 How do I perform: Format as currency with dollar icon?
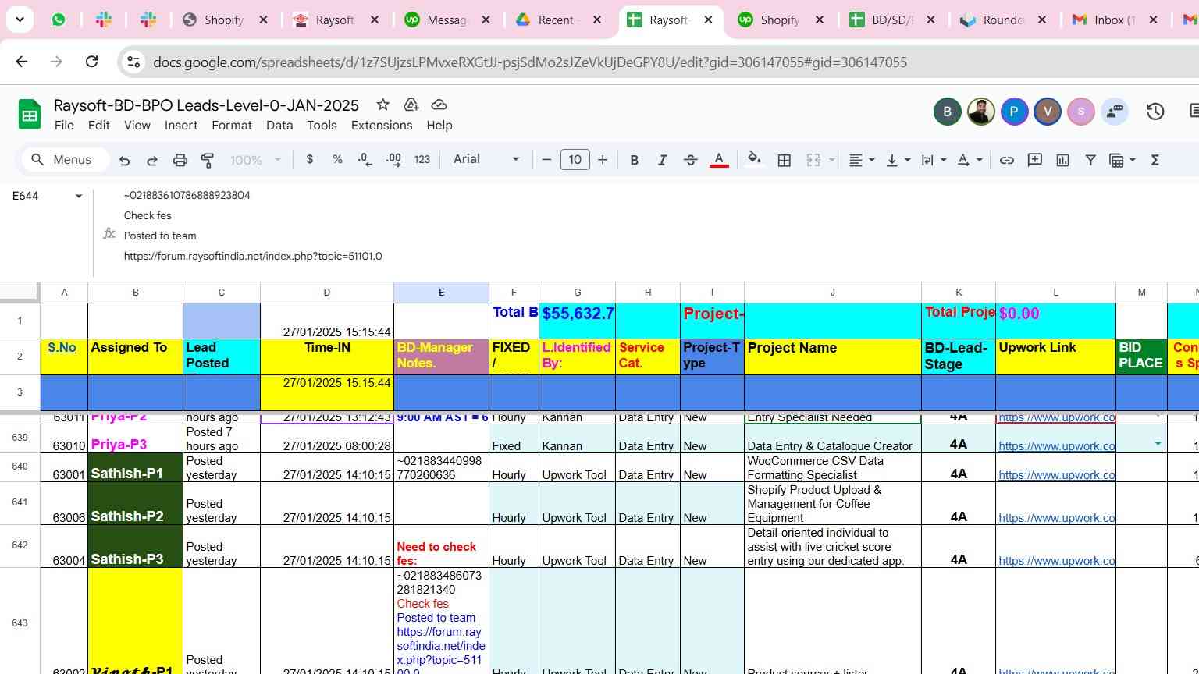coord(310,159)
